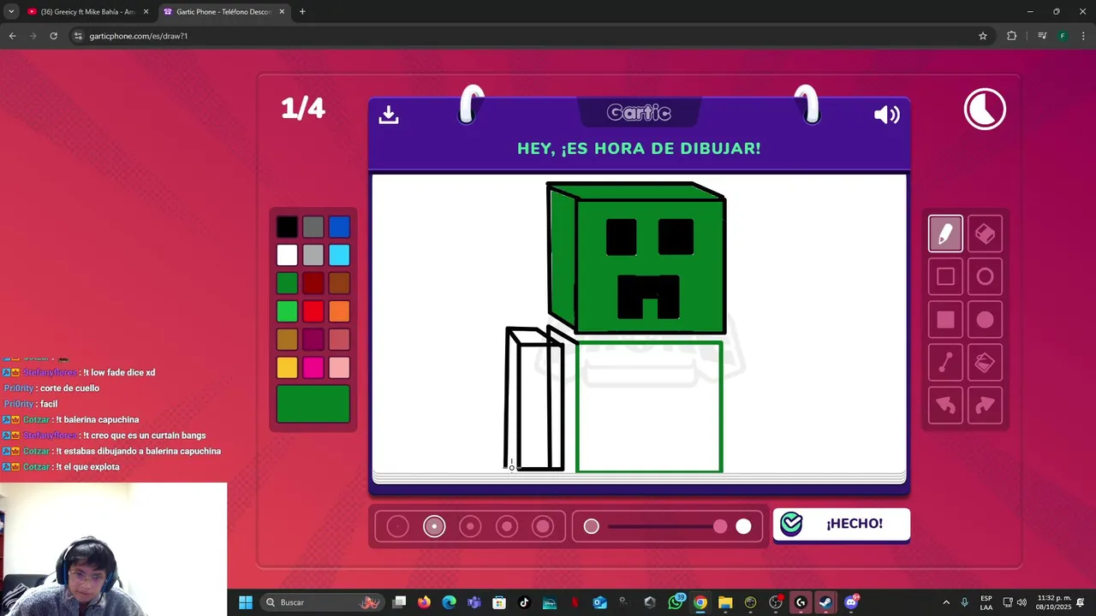This screenshot has width=1096, height=616.
Task: Open Firefox from the taskbar
Action: 424,602
